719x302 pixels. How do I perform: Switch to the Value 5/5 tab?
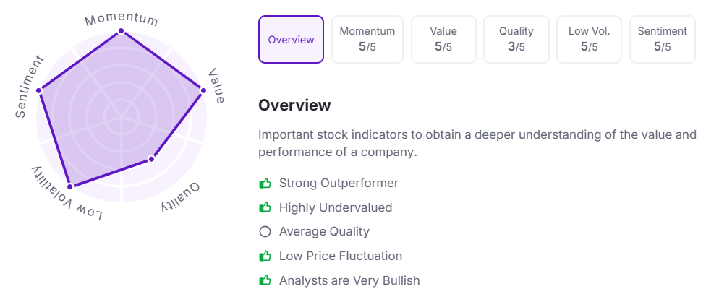(x=443, y=40)
